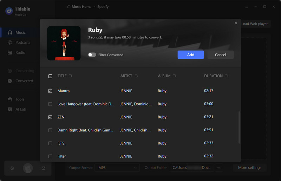
Task: Select Converted in the sidebar
Action: point(20,81)
